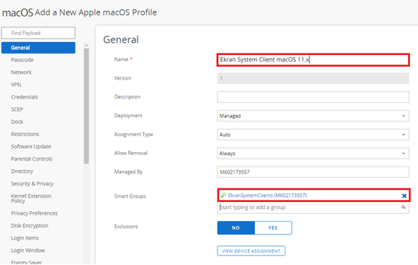Select Kernel Extension Policy payload

pos(31,198)
